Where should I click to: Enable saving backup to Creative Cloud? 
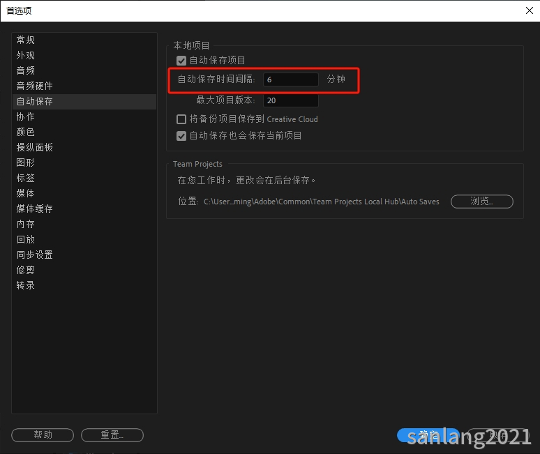[x=181, y=119]
